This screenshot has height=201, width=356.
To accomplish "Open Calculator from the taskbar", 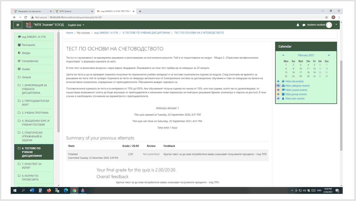I will [40, 190].
